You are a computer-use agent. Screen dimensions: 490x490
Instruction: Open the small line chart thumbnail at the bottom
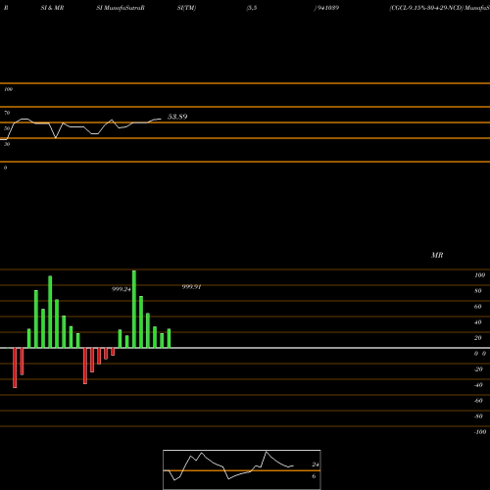(242, 469)
